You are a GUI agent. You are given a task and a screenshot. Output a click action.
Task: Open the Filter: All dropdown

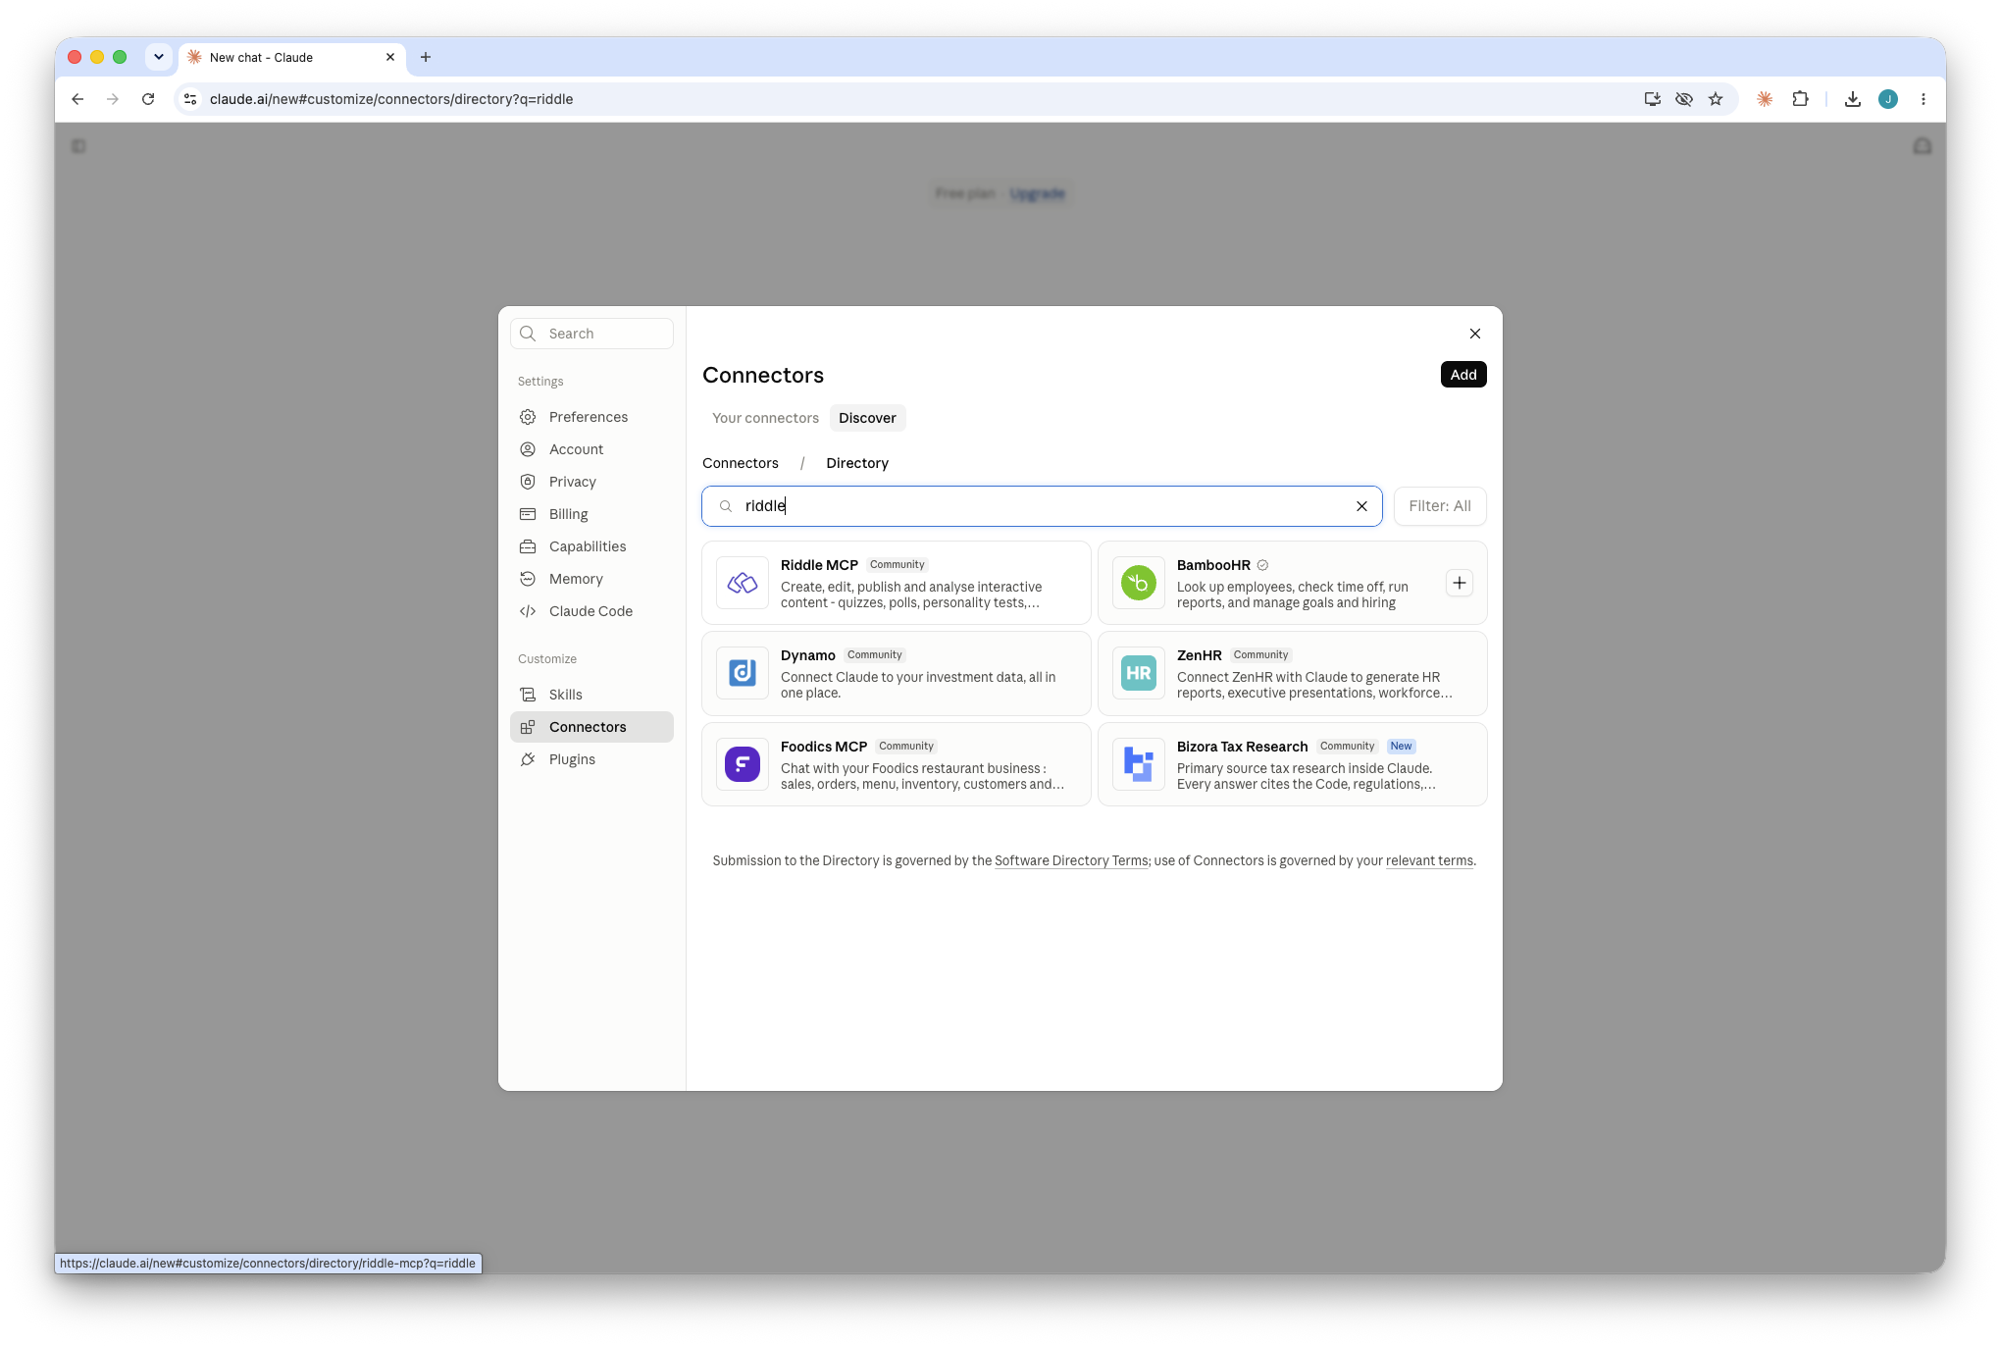[1440, 506]
